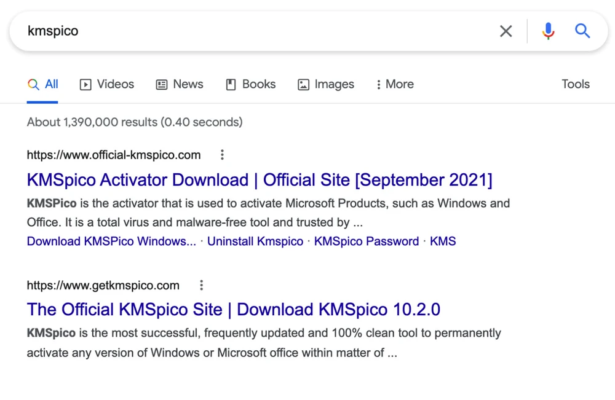Activate voice search with the microphone icon
This screenshot has width=615, height=400.
coord(547,31)
